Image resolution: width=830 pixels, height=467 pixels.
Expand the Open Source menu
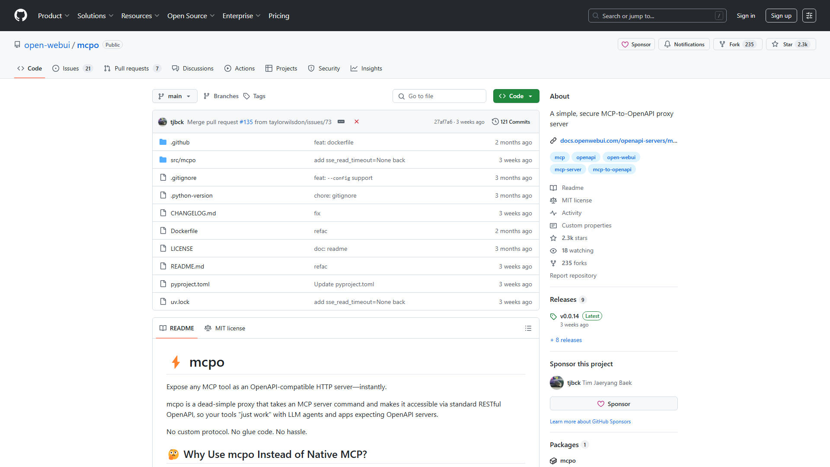[x=191, y=16]
